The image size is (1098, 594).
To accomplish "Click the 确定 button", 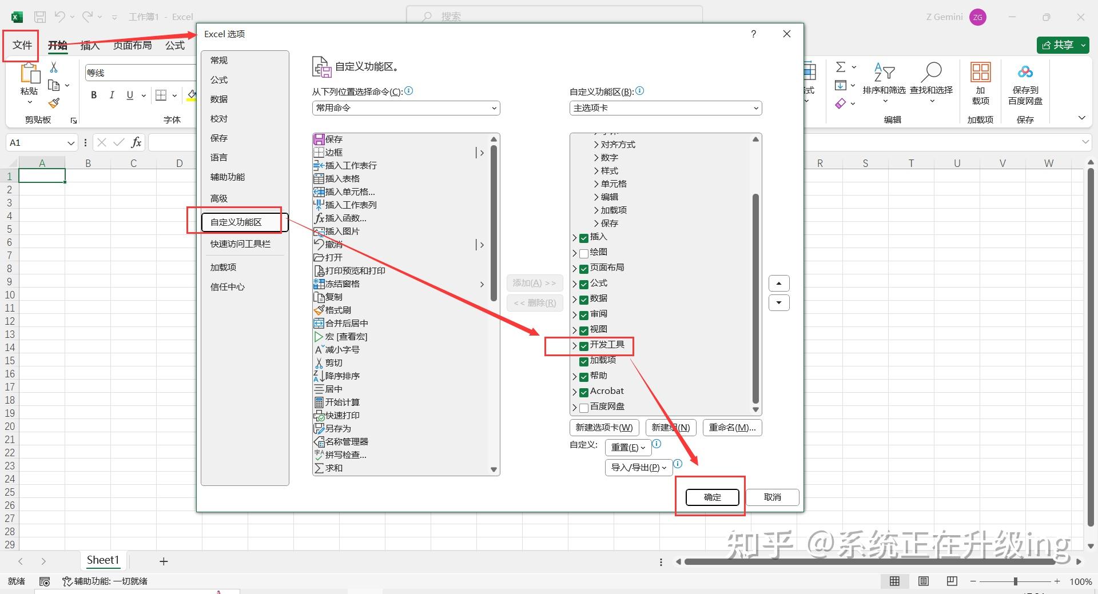I will tap(713, 497).
